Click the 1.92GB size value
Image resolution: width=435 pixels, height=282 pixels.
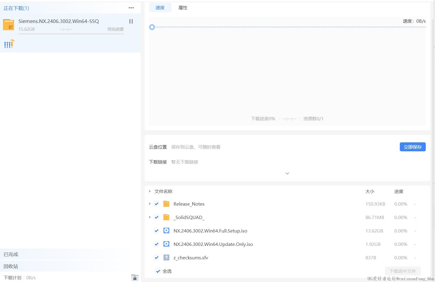pos(373,244)
